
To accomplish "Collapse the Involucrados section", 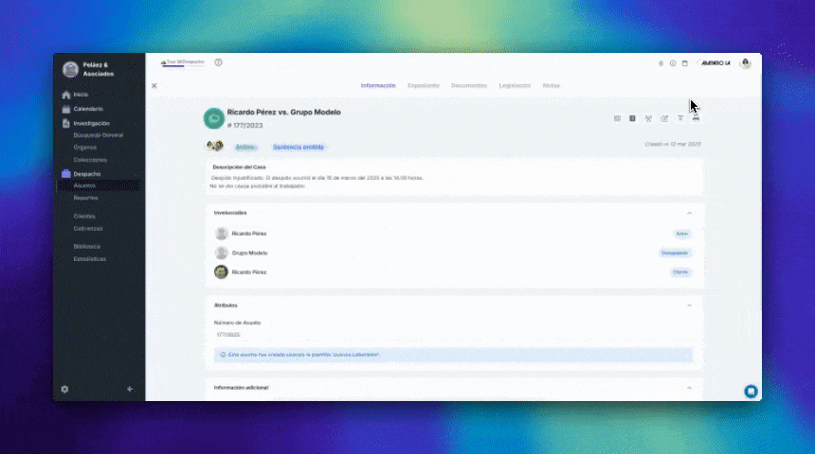I will 689,213.
